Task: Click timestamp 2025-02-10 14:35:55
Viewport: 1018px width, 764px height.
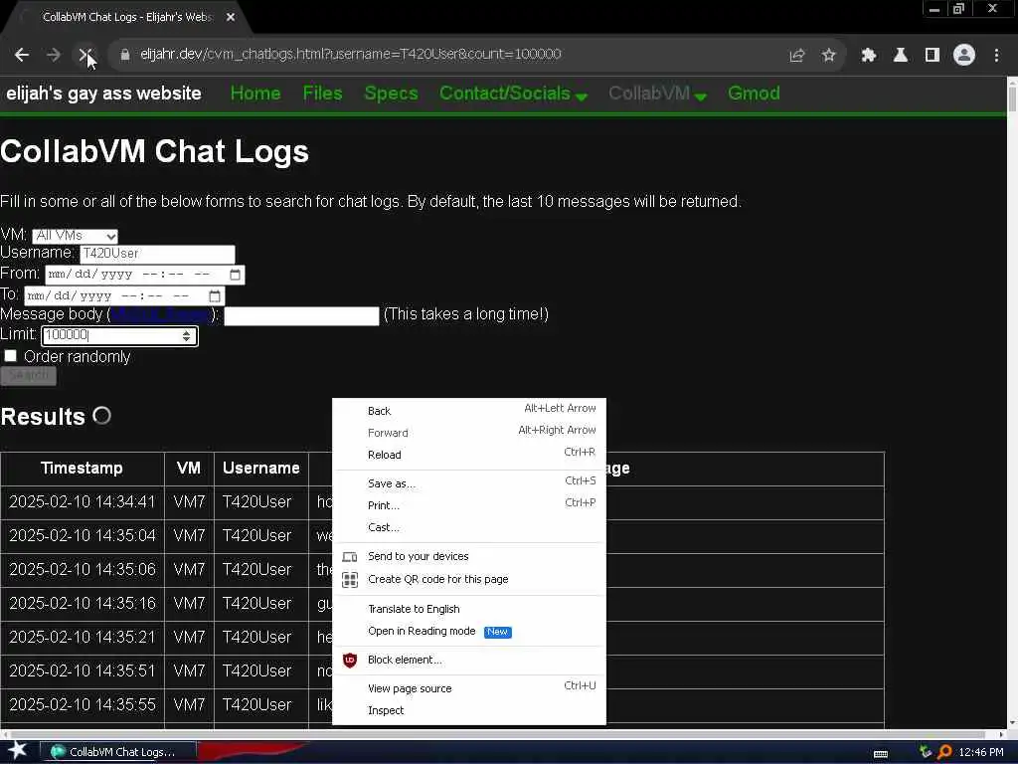Action: 83,705
